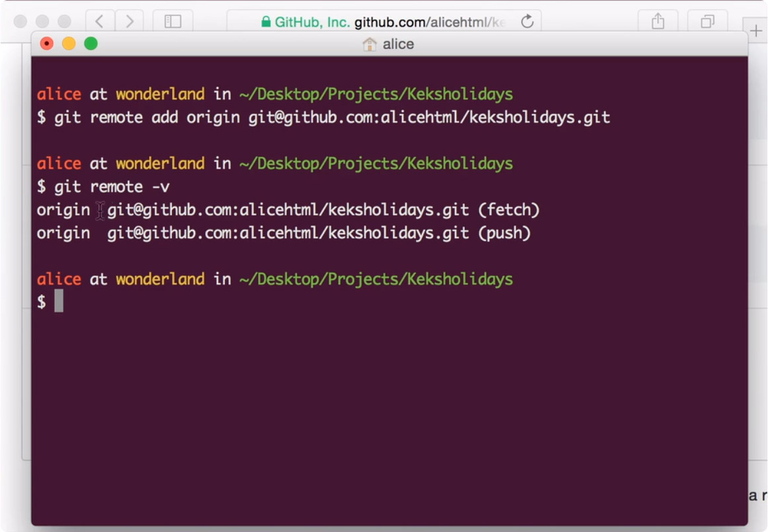Click Safari's back navigation arrow
The width and height of the screenshot is (768, 532).
point(99,22)
